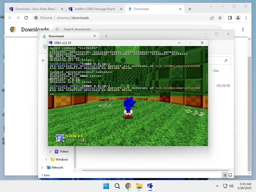256x192 pixels.
Task: Add a new File Explorer tab
Action: [x=106, y=36]
